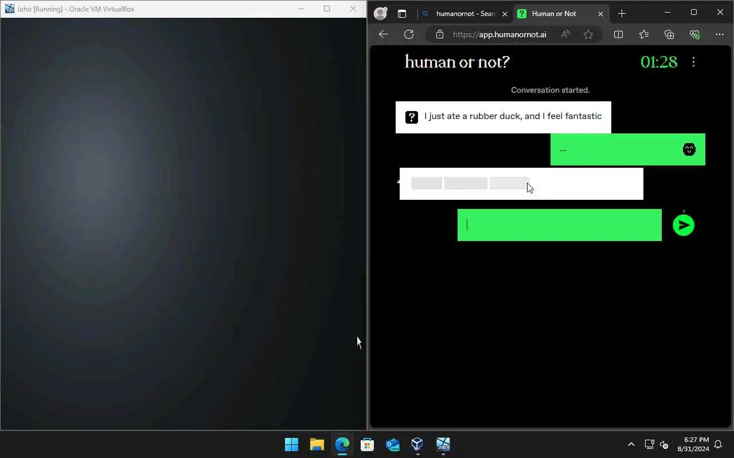Send the chat message with green arrow button
The width and height of the screenshot is (734, 458).
coord(683,225)
